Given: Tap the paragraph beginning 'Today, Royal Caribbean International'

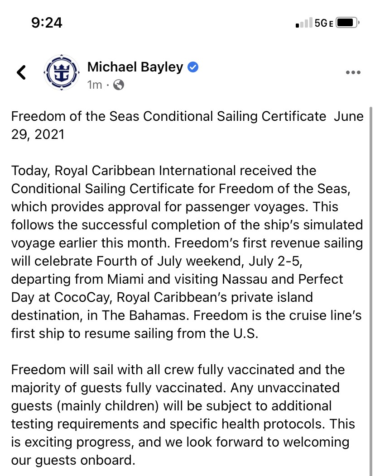Looking at the screenshot, I should [x=187, y=252].
